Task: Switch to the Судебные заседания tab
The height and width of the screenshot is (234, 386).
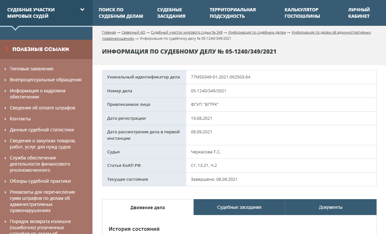Action: 239,207
